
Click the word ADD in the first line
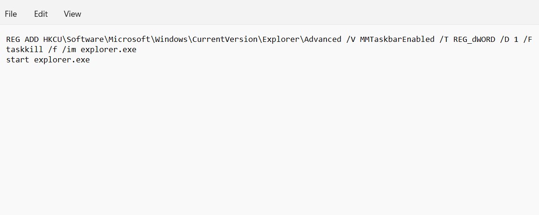(32, 39)
